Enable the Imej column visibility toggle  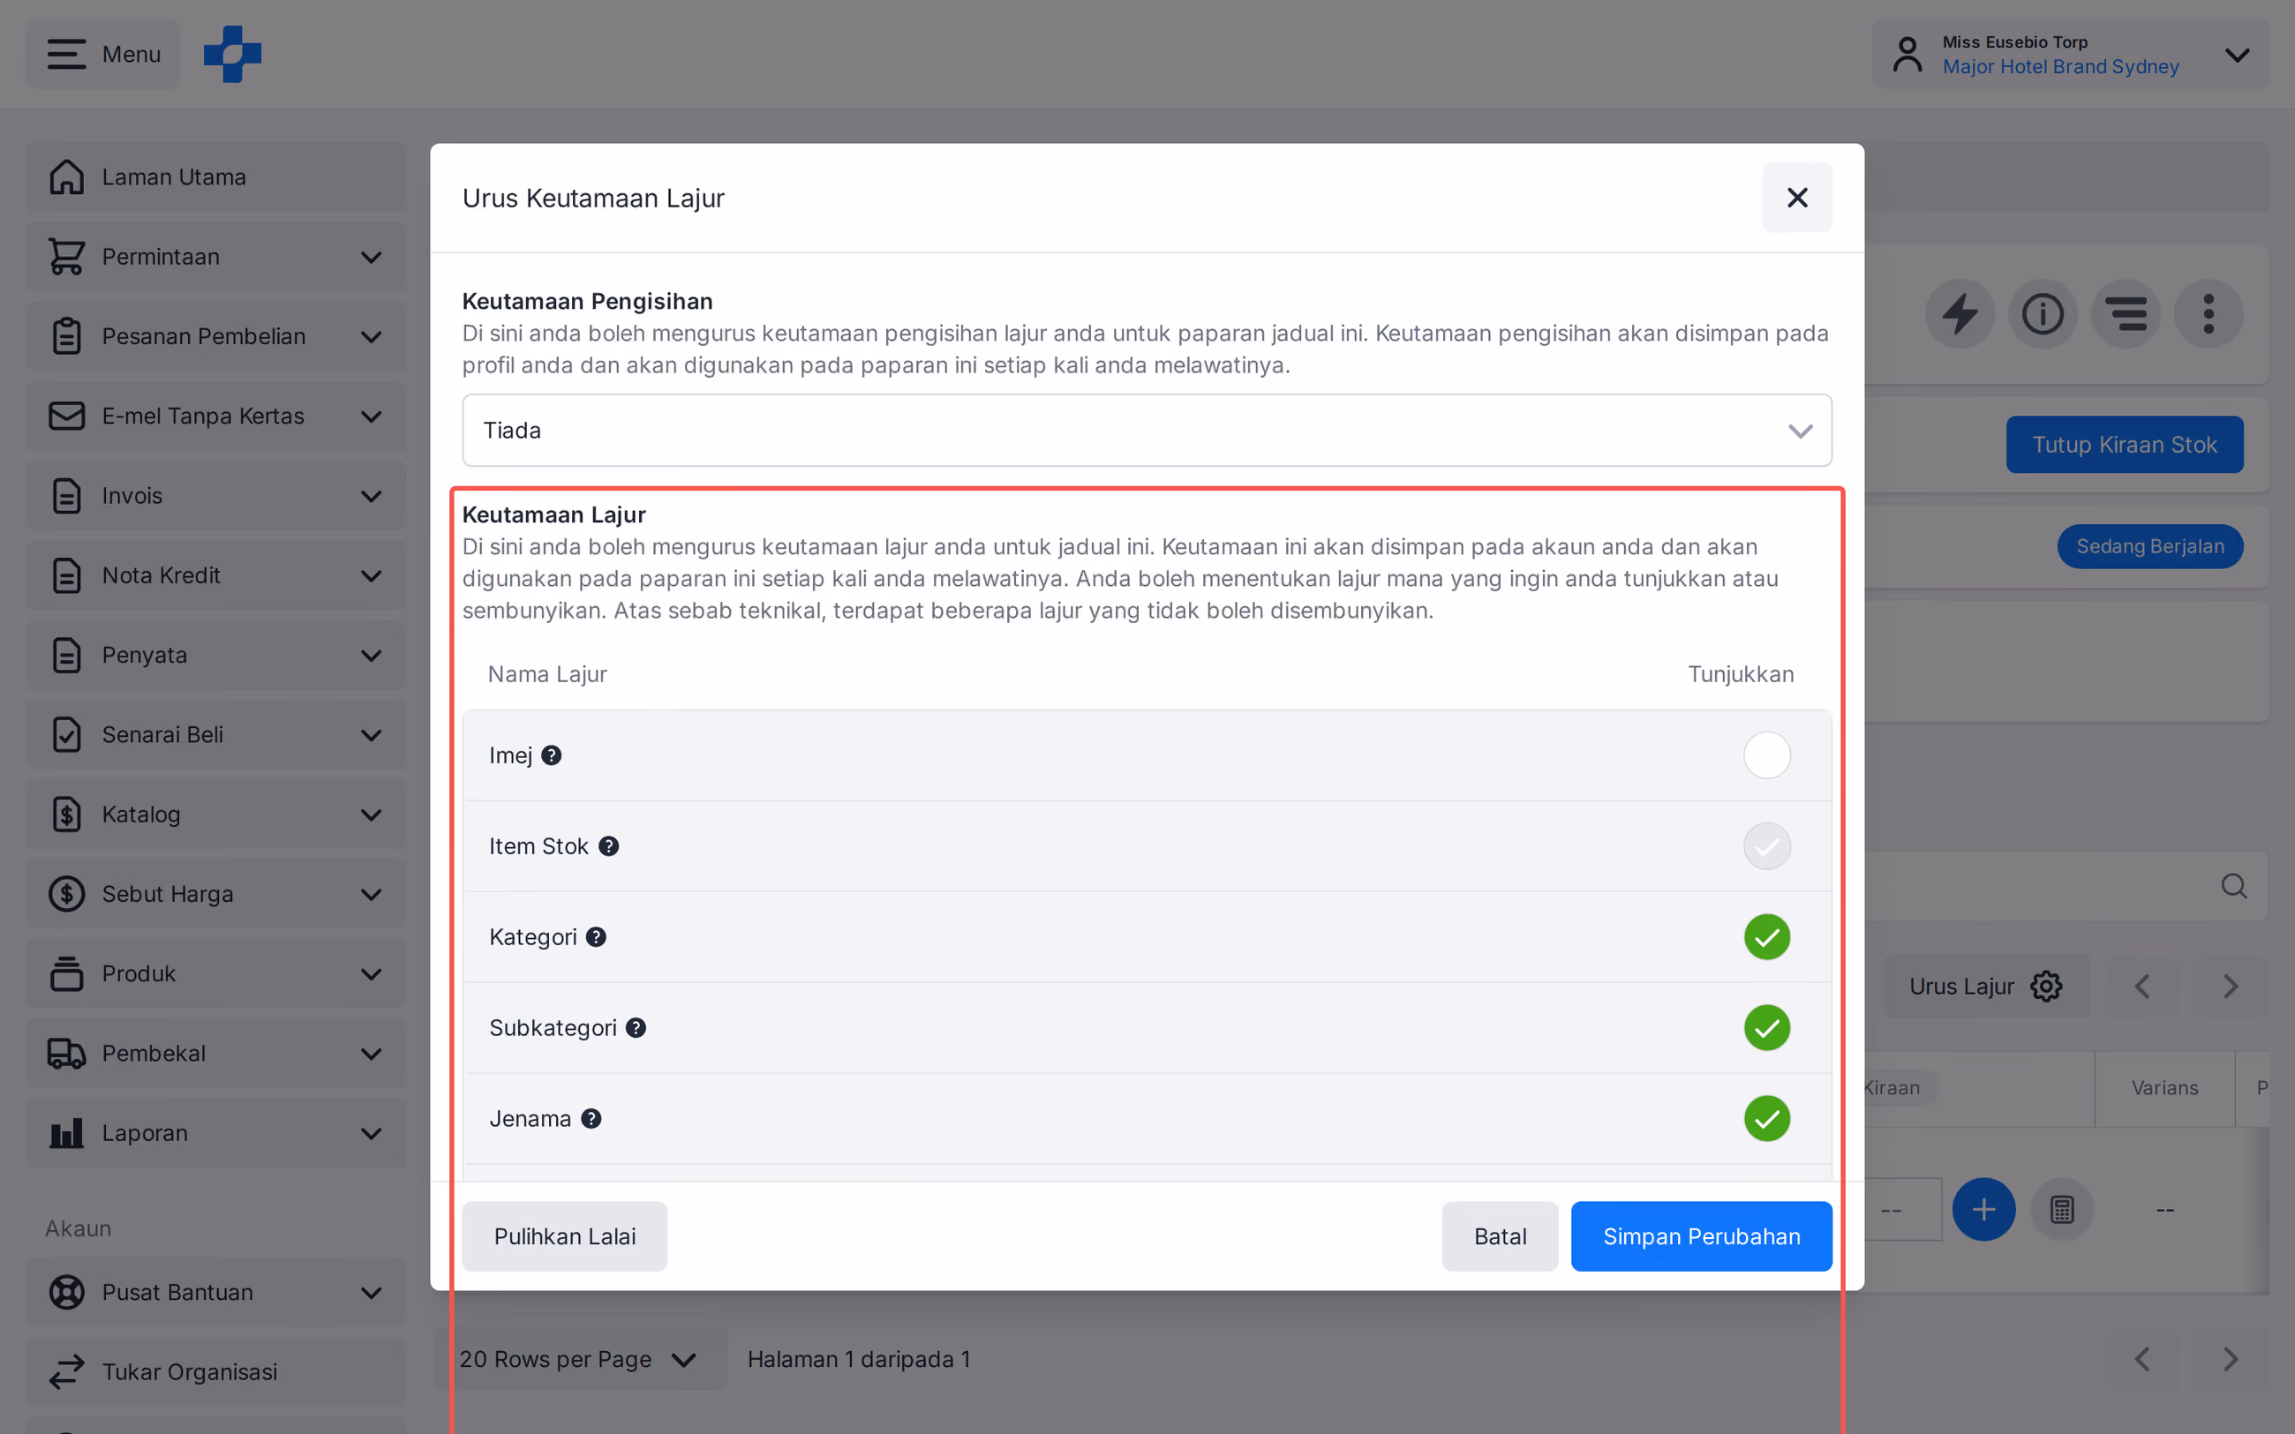tap(1767, 755)
